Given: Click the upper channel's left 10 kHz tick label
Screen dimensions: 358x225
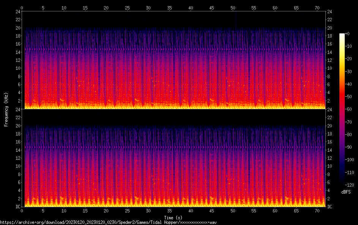Looking at the screenshot, I should click(17, 68).
